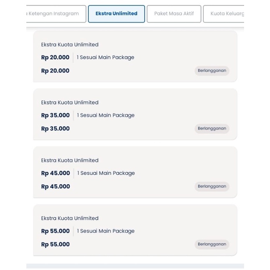This screenshot has width=270, height=270.
Task: Click Sesuai Main Package text in Rp 55.000 card
Action: 107,231
